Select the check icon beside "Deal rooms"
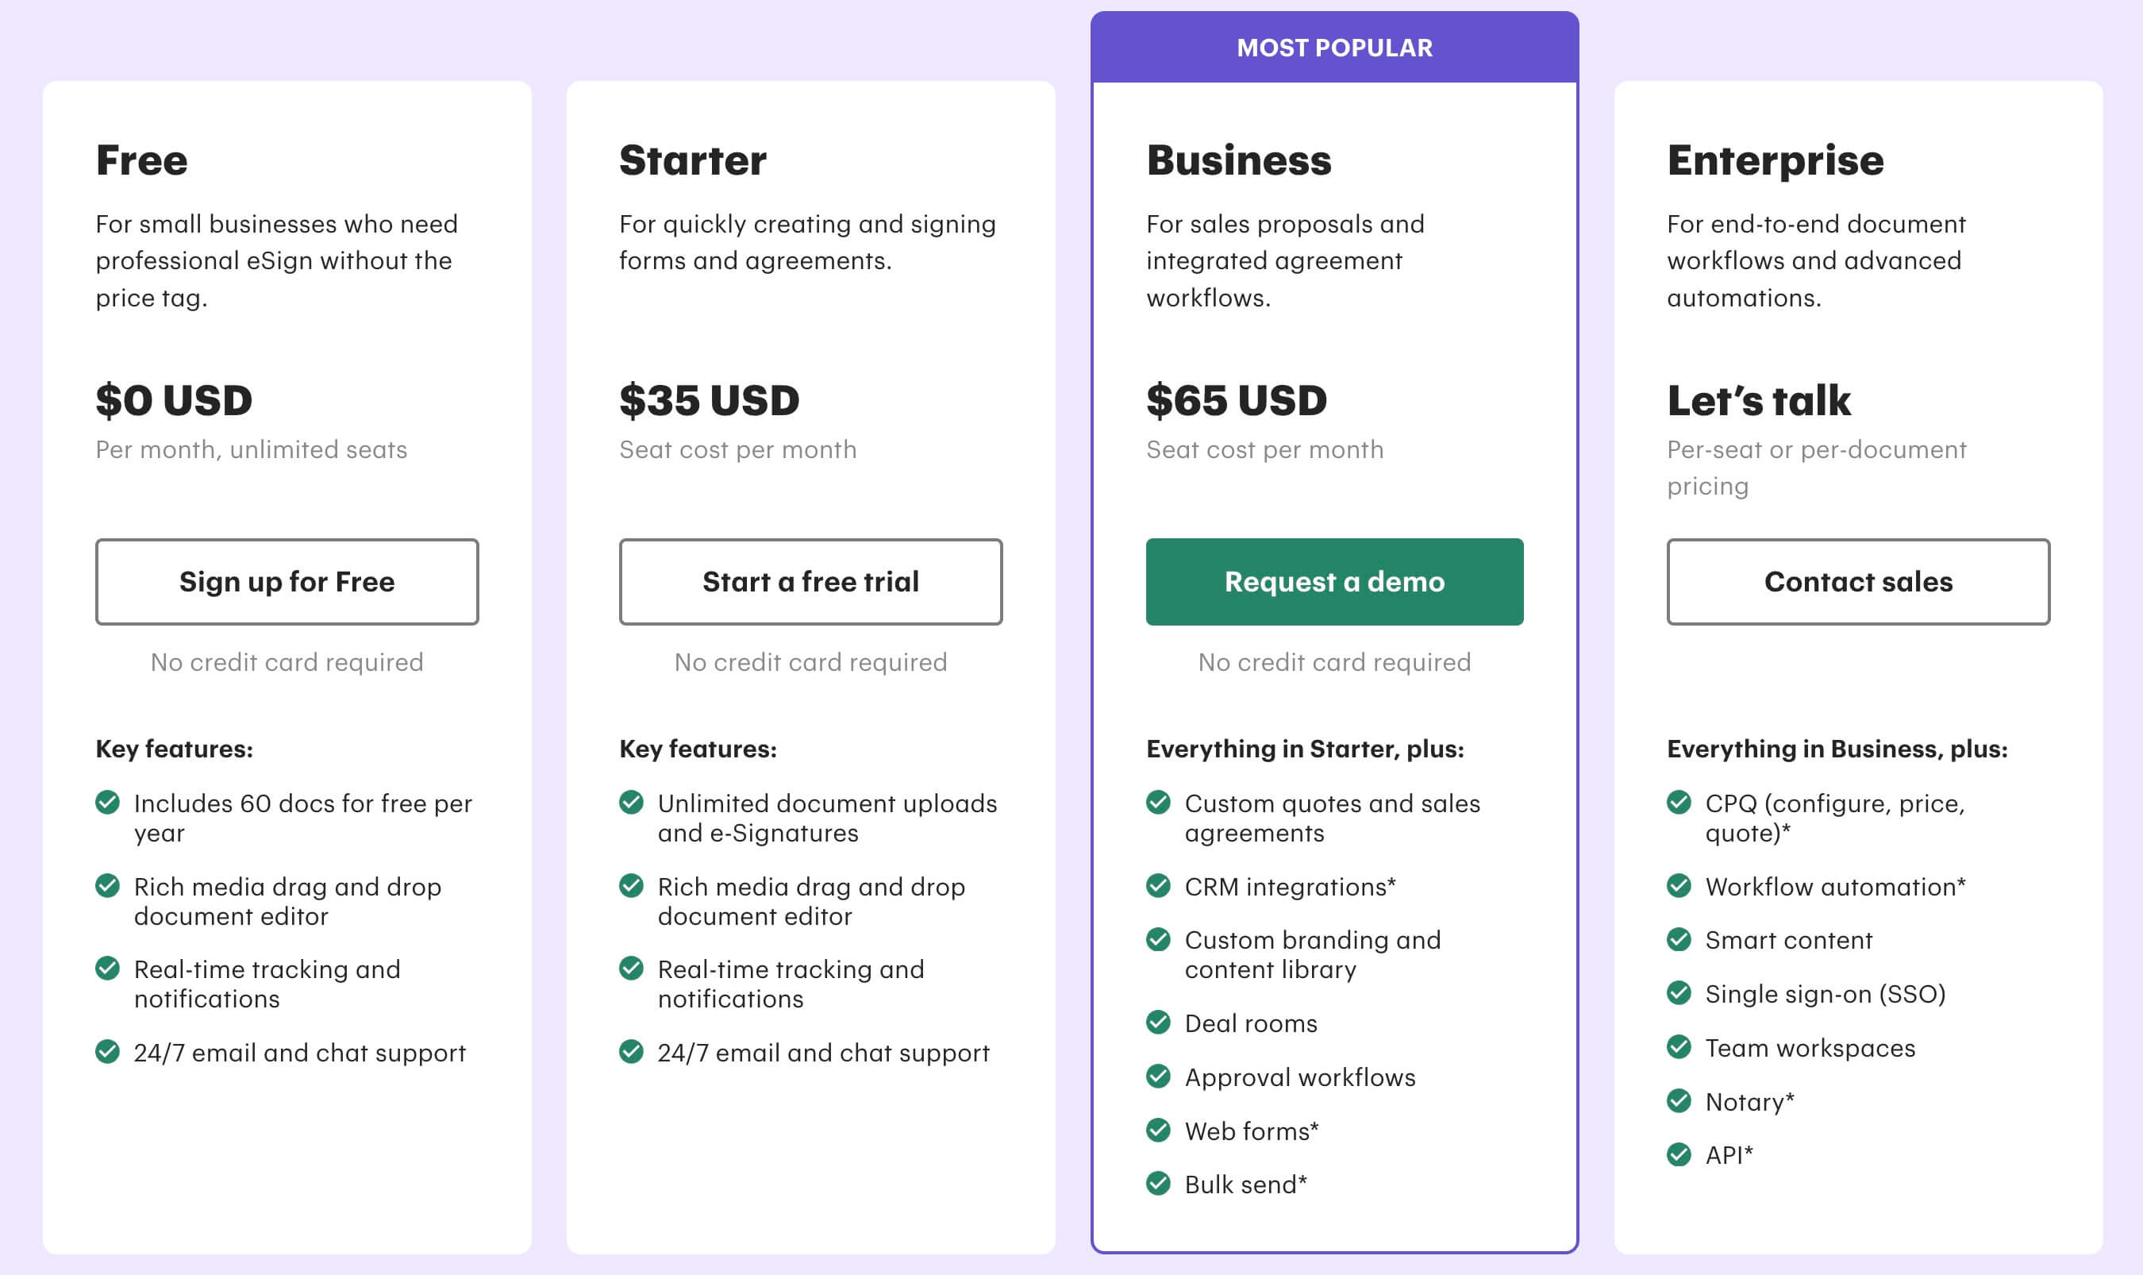This screenshot has height=1275, width=2143. 1159,1023
